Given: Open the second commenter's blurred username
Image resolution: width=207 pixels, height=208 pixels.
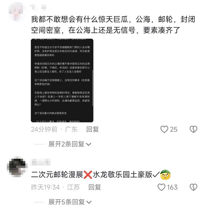Looking at the screenshot, I should (40, 162).
